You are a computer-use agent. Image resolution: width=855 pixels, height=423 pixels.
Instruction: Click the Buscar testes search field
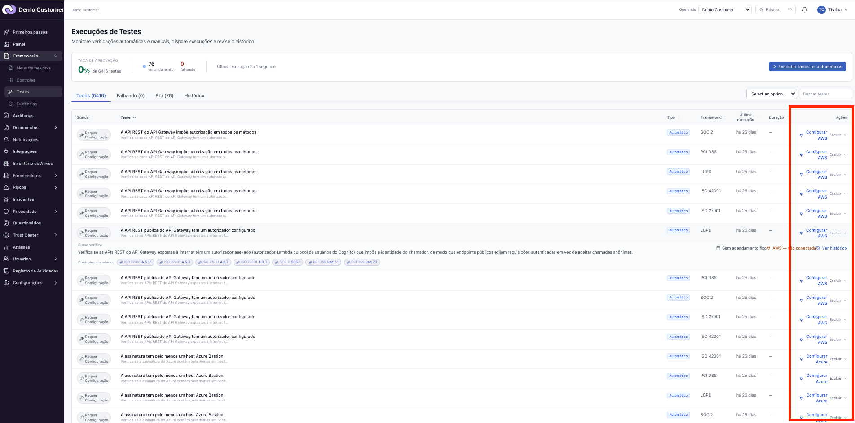[x=825, y=94]
